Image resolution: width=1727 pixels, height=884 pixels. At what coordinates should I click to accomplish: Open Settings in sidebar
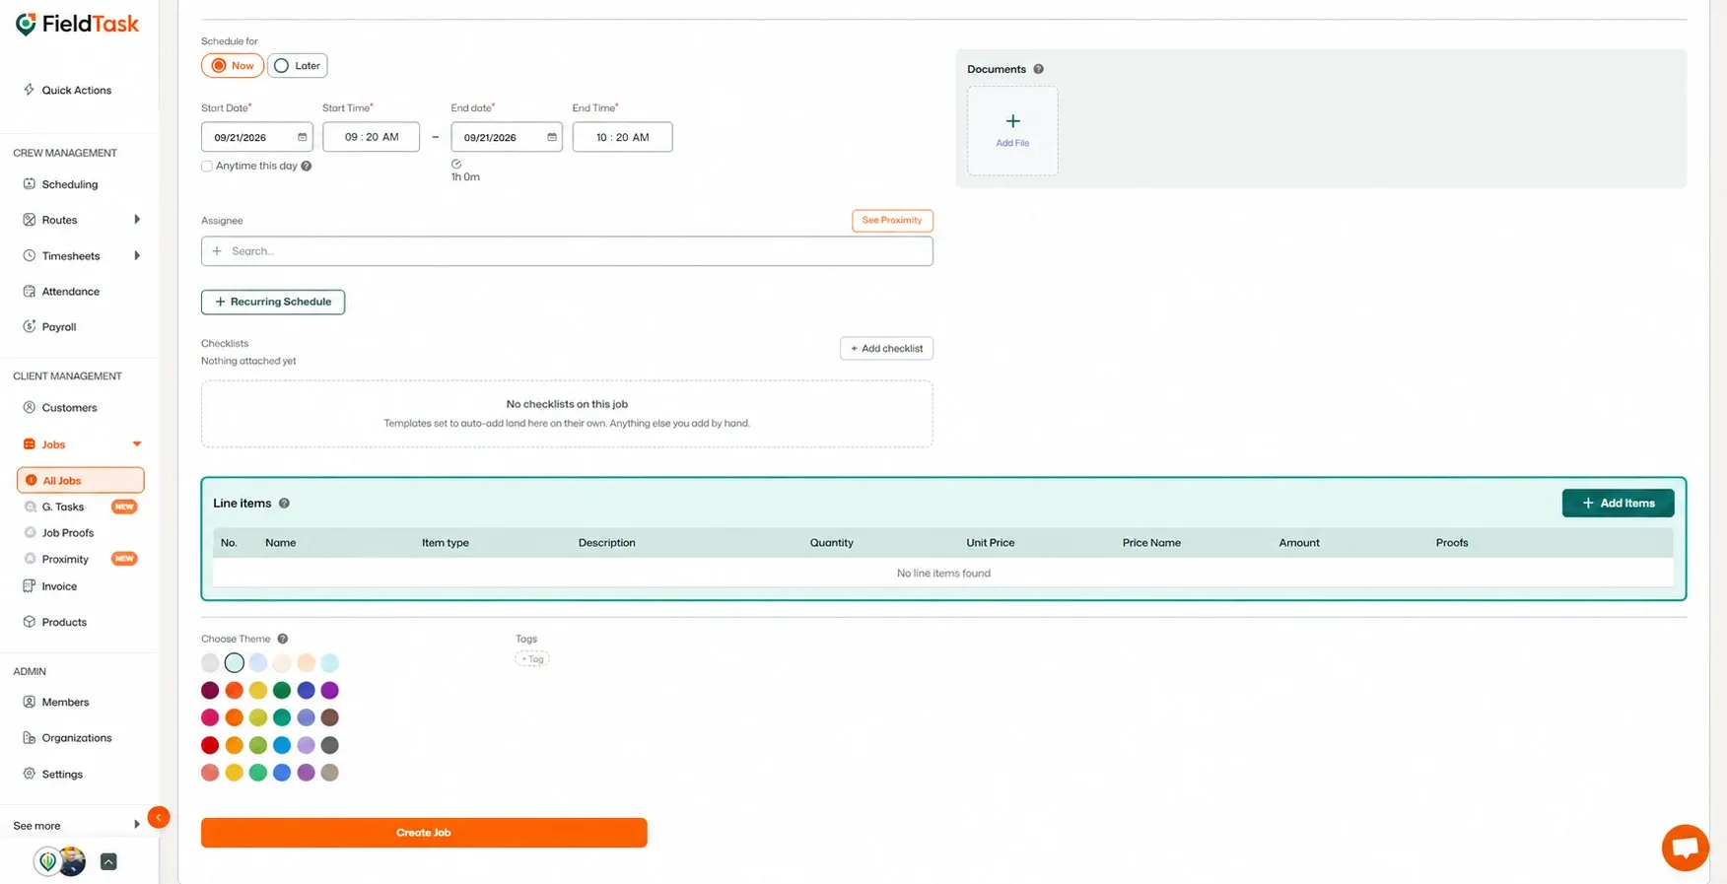coord(62,774)
